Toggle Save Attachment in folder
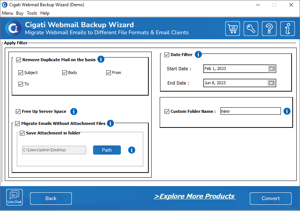 tap(22, 133)
